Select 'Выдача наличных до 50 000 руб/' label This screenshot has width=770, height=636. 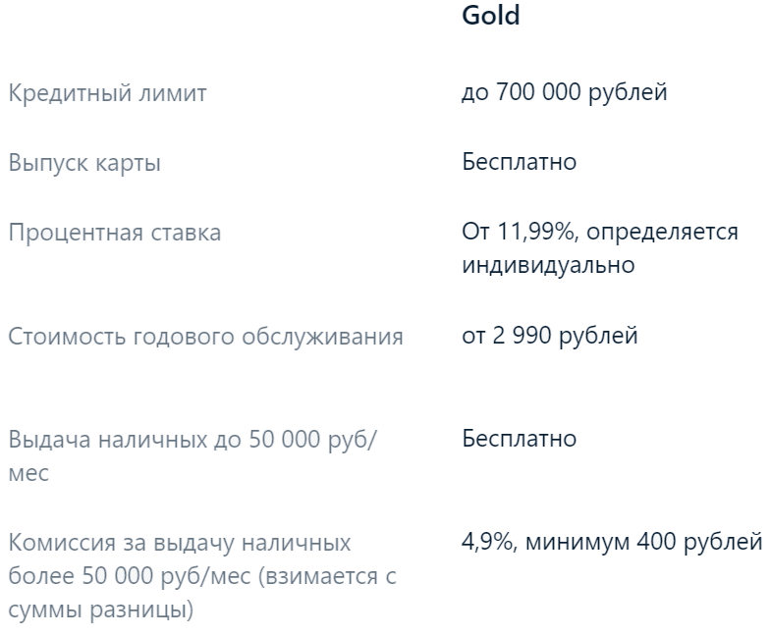click(192, 440)
